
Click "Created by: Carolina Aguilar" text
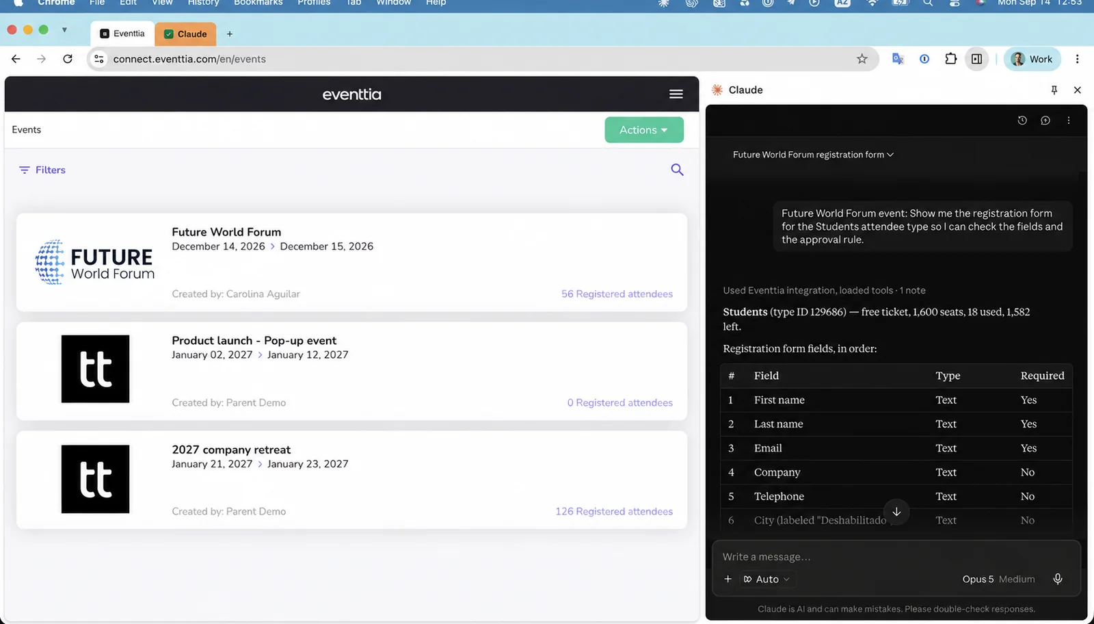(x=236, y=294)
